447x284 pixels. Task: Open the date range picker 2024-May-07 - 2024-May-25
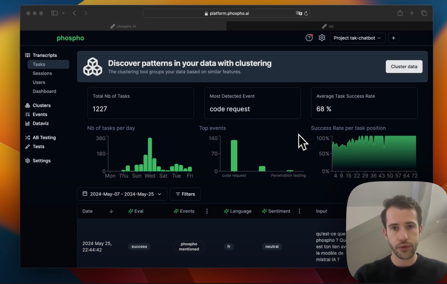(x=122, y=194)
